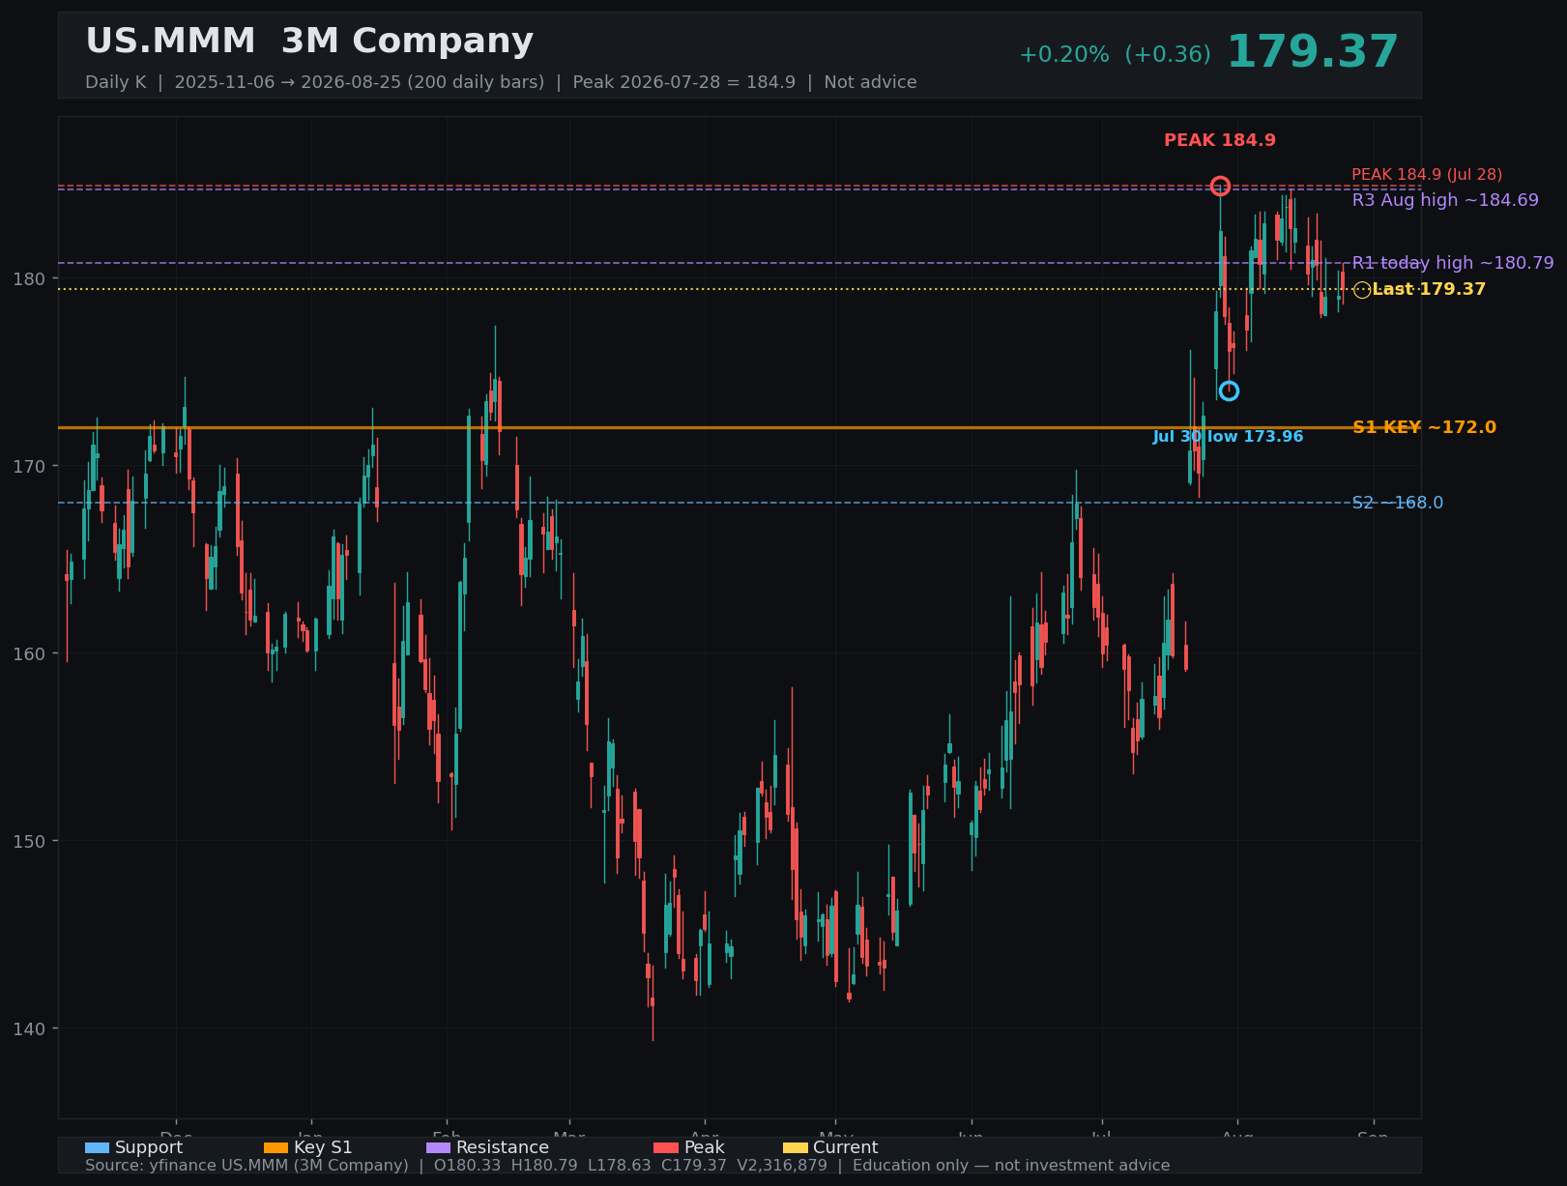1567x1186 pixels.
Task: Click the Resistance purple legend swatch
Action: pyautogui.click(x=438, y=1148)
